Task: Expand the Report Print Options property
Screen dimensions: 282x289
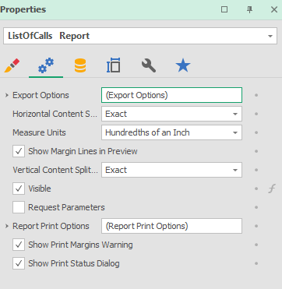Action: [7, 226]
